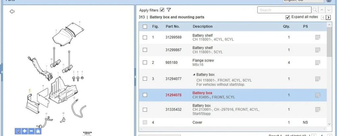Tick the select-all checkbox in table header

point(145,26)
